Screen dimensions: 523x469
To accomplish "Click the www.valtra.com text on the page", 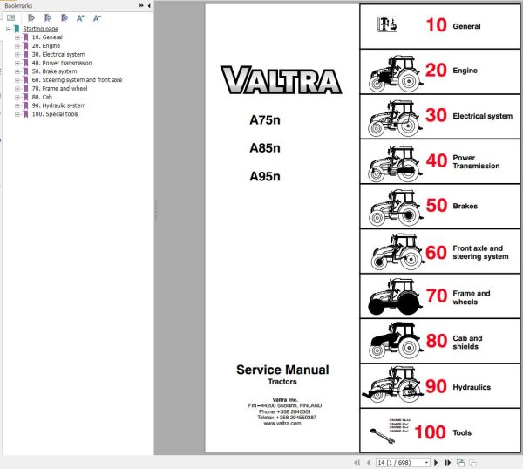I will (282, 424).
